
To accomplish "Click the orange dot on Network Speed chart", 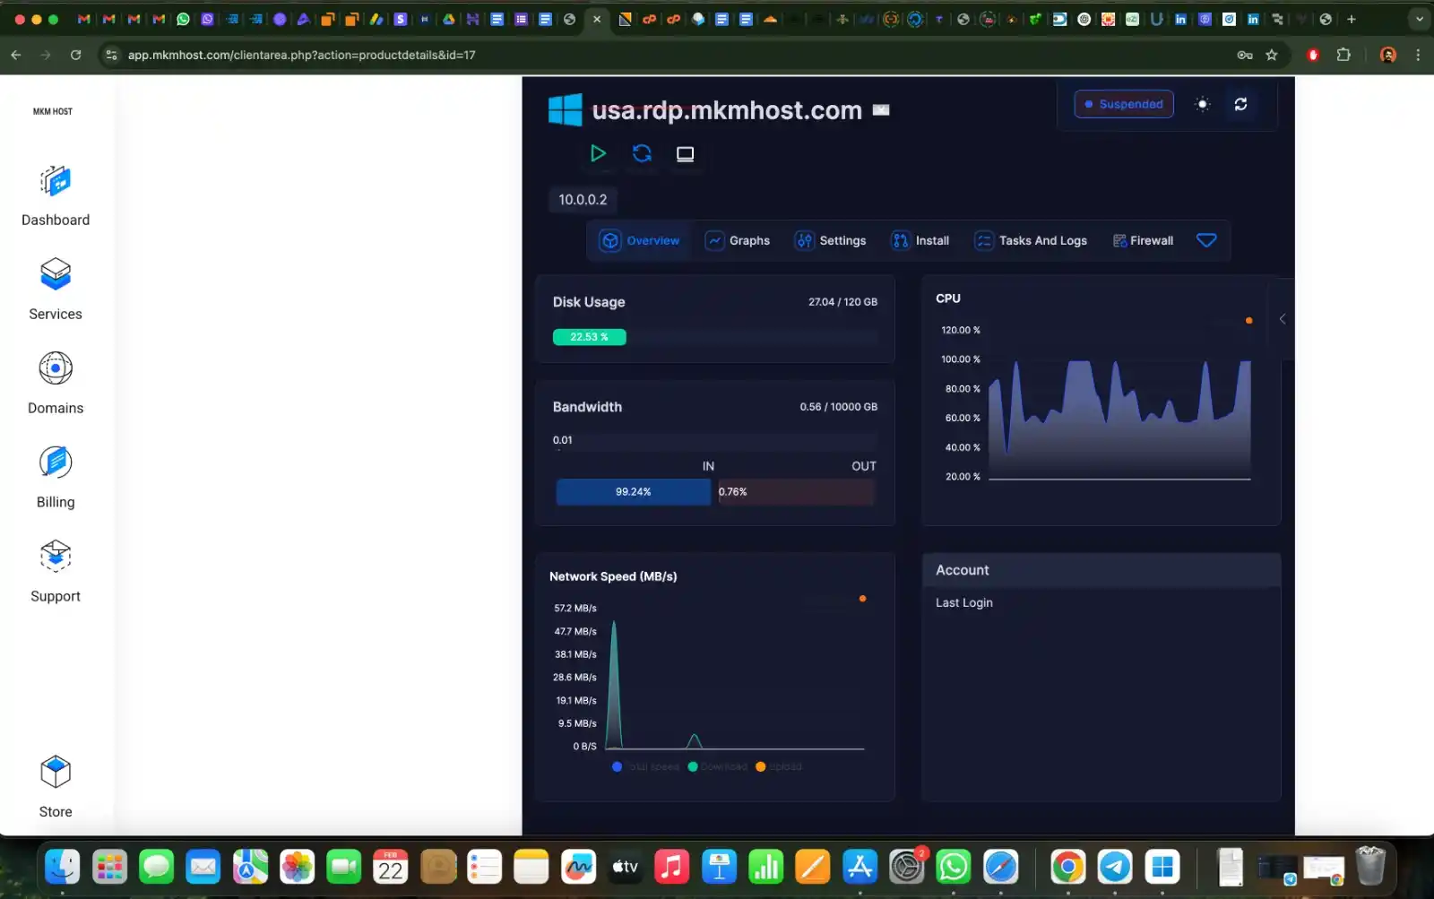I will [x=862, y=599].
